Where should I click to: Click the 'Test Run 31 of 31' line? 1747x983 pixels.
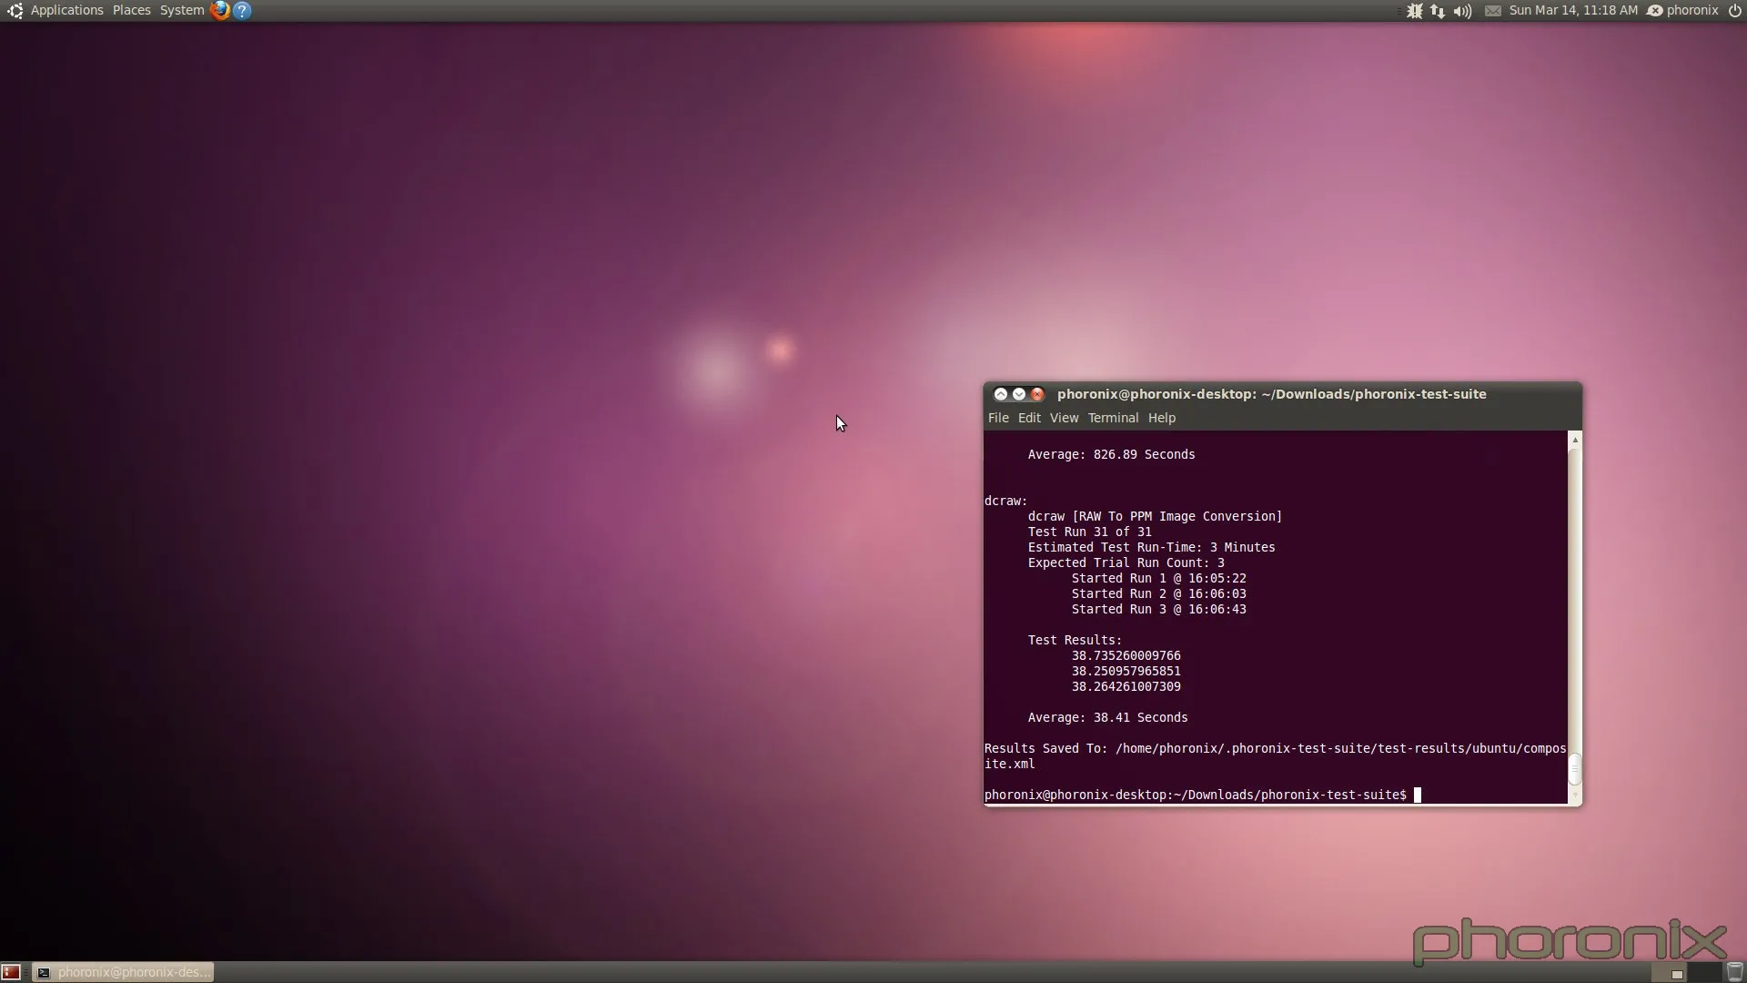pos(1089,532)
